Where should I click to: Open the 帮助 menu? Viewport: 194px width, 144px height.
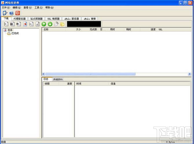(49, 7)
